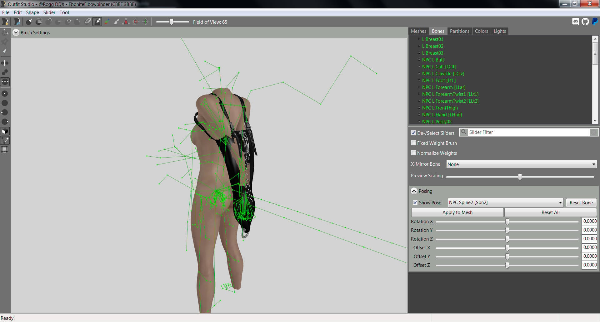Image resolution: width=600 pixels, height=322 pixels.
Task: Toggle the wireframe grid icon
Action: [x=5, y=150]
